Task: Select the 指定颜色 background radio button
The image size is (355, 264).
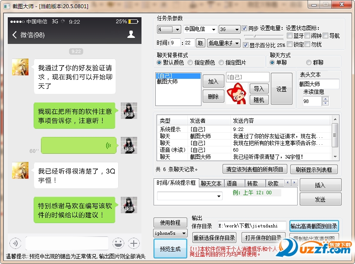Action: pos(190,62)
